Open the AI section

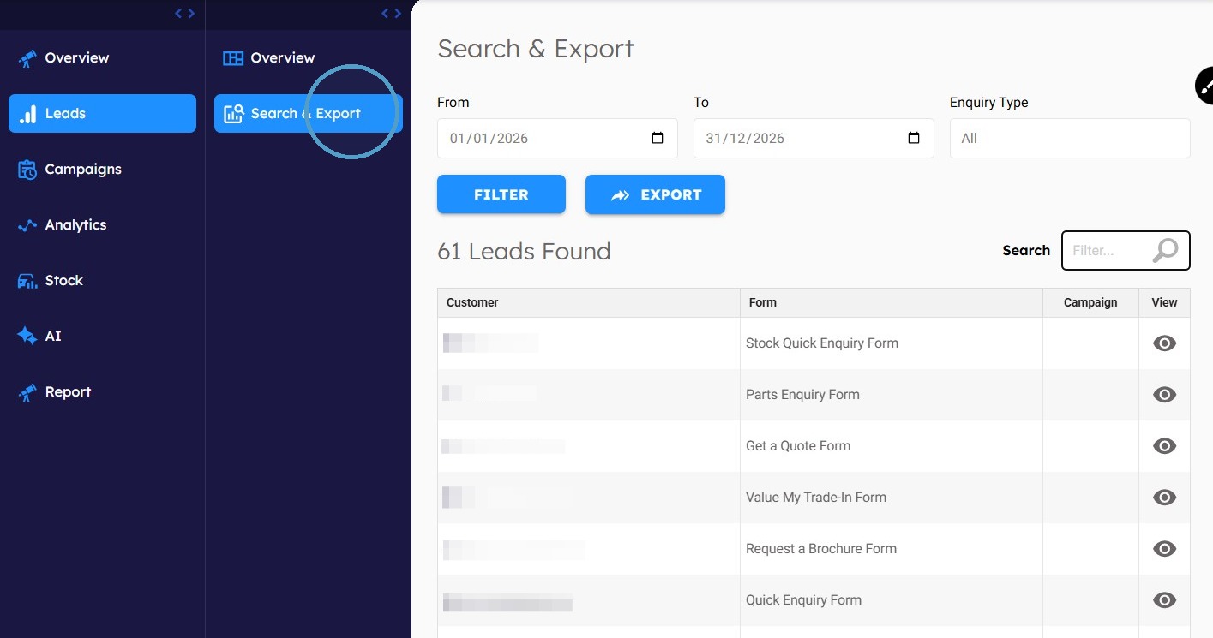pos(102,336)
